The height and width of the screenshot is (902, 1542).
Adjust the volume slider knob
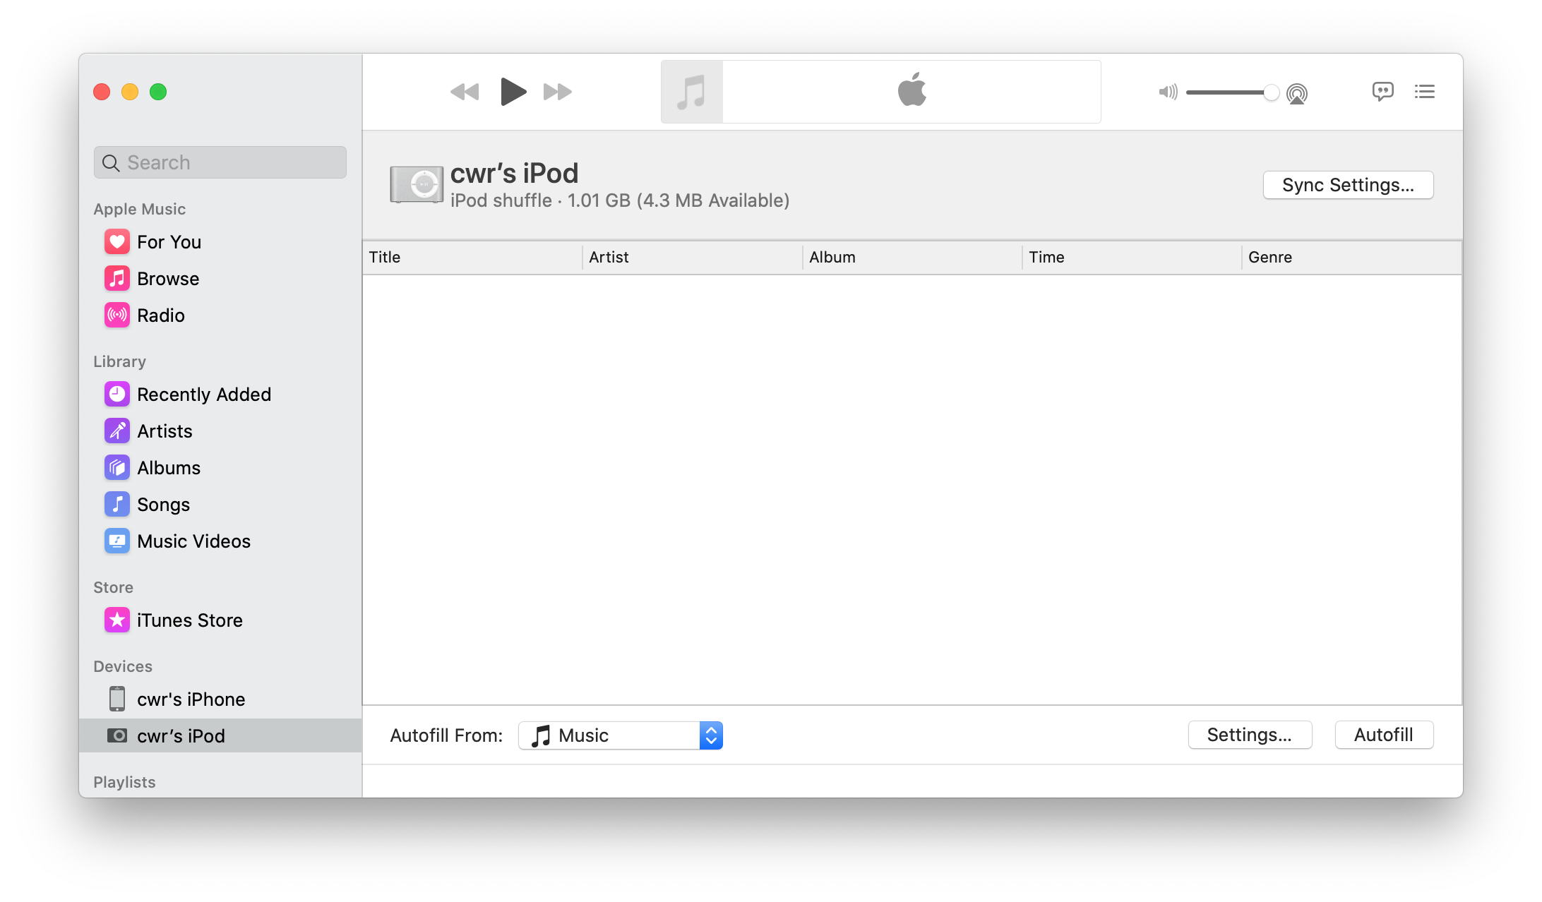coord(1271,92)
